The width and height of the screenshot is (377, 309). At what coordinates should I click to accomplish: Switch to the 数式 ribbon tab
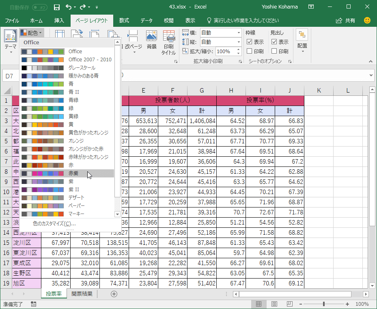click(x=124, y=20)
